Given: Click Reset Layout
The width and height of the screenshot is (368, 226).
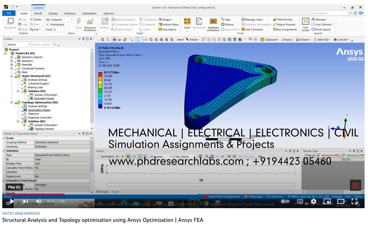Looking at the screenshot, I should tap(321, 29).
